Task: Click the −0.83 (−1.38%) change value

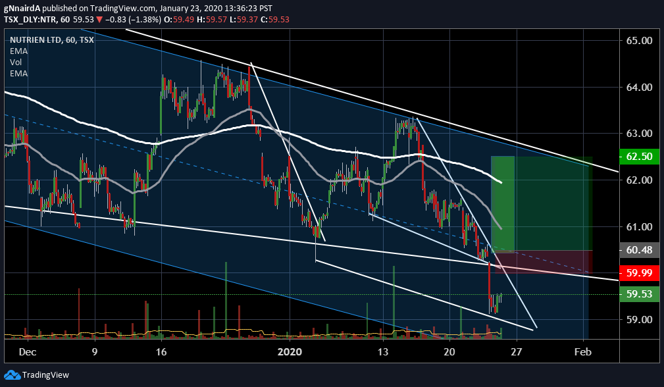Action: [x=133, y=20]
